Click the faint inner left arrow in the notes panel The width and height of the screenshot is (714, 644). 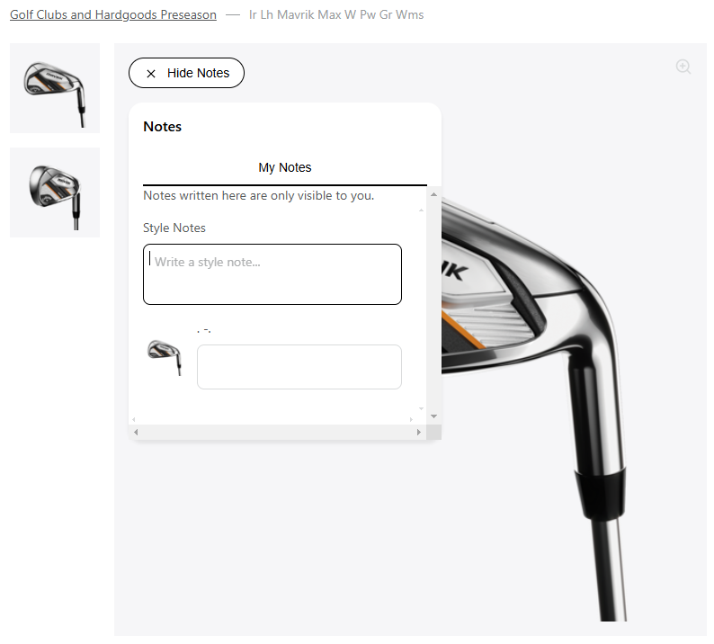click(133, 419)
